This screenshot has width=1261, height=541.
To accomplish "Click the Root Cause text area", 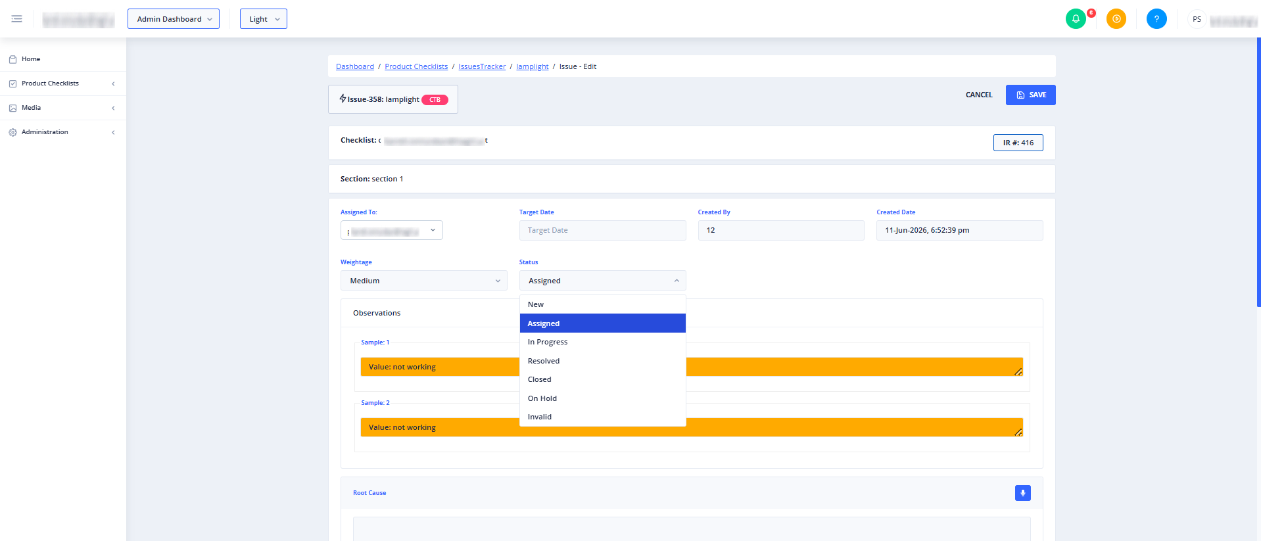I will tap(692, 529).
